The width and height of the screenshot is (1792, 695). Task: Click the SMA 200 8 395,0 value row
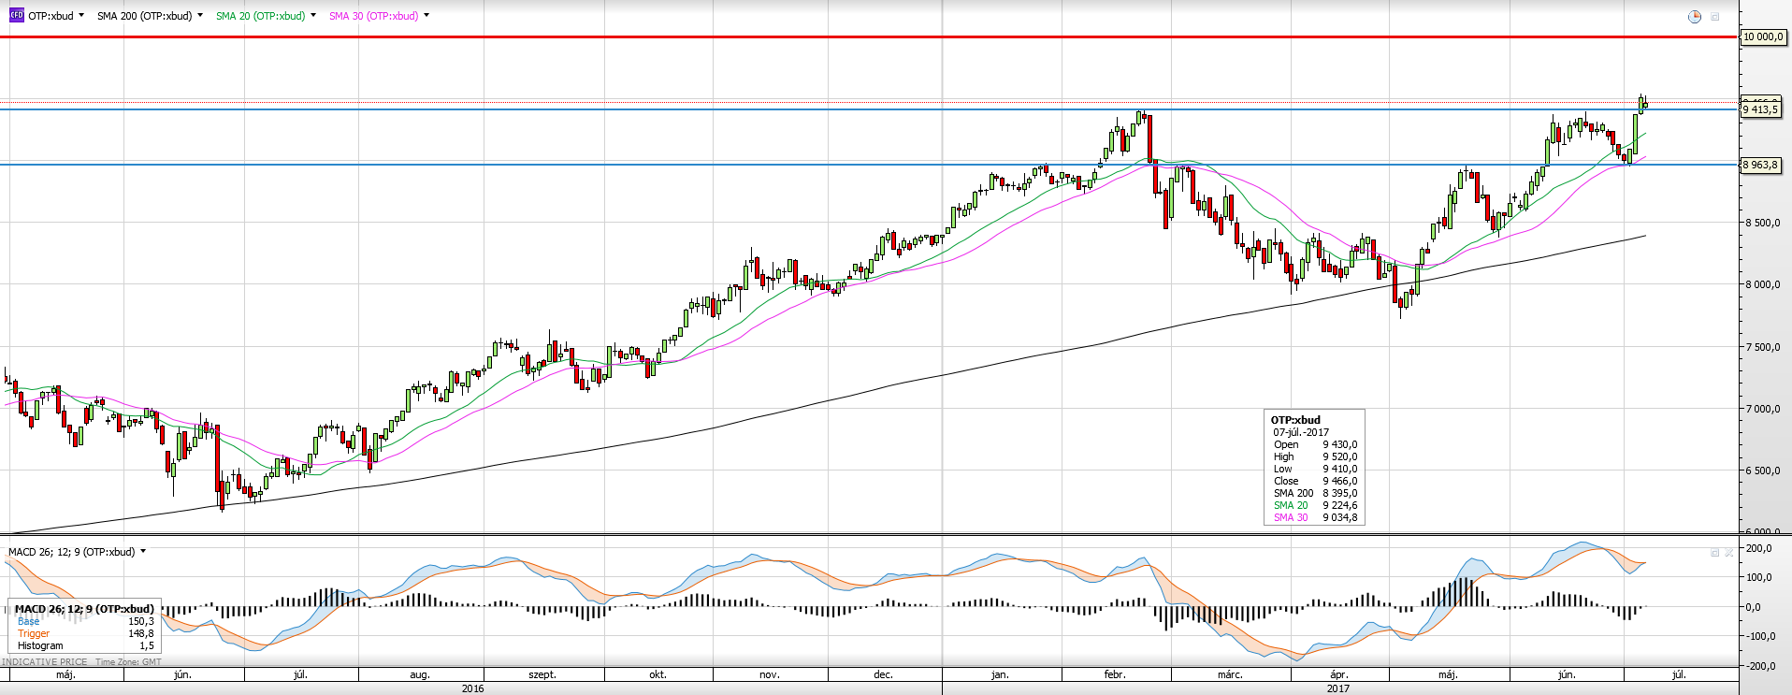(1315, 493)
